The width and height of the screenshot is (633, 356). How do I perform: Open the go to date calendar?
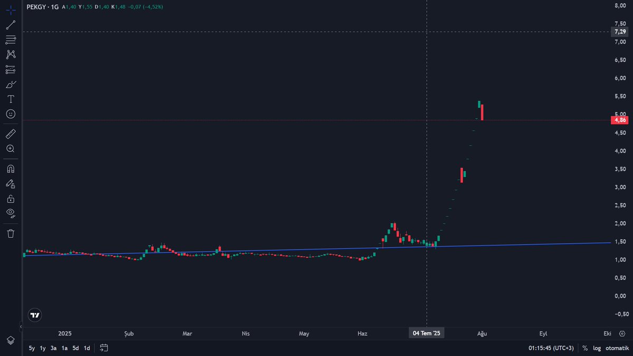104,348
